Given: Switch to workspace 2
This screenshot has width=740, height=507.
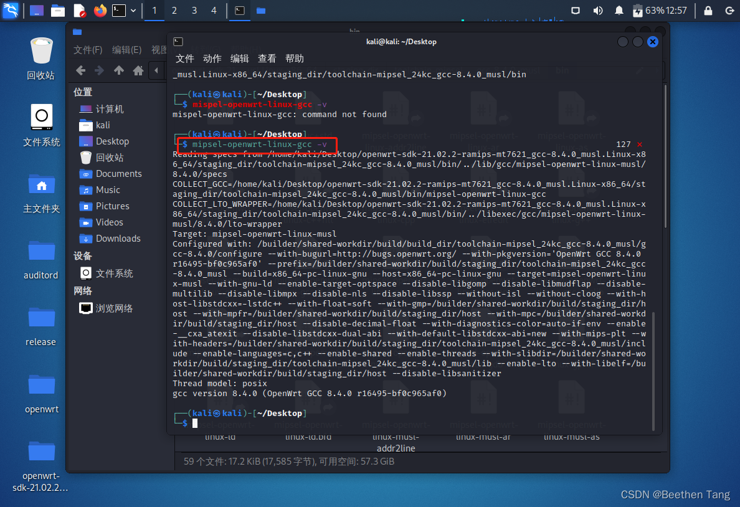Looking at the screenshot, I should tap(174, 11).
